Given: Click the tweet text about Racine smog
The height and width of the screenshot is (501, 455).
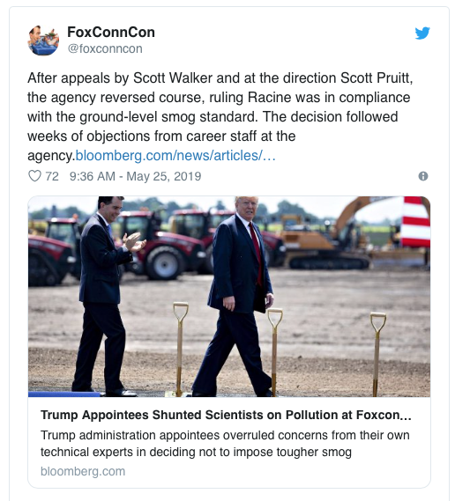Looking at the screenshot, I should (220, 116).
